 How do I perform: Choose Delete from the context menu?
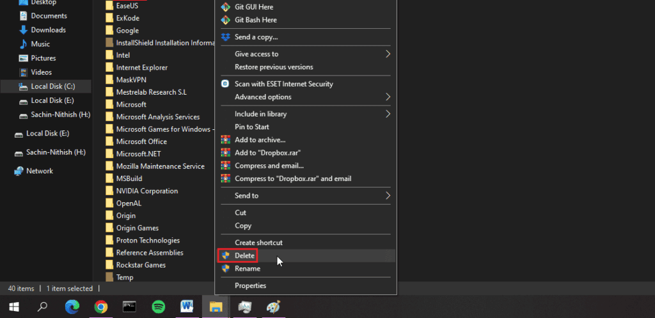click(244, 255)
